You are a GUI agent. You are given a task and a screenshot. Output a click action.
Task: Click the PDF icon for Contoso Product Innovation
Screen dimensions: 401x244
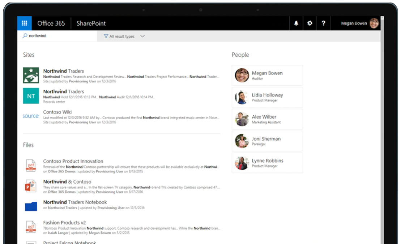coord(31,165)
